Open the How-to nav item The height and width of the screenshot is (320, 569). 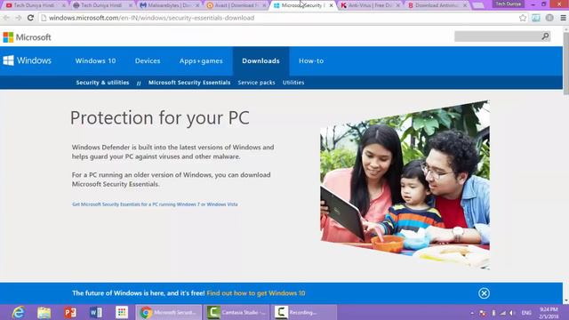coord(311,61)
